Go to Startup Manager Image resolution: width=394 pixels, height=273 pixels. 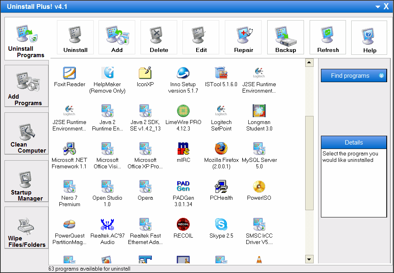pos(27,181)
